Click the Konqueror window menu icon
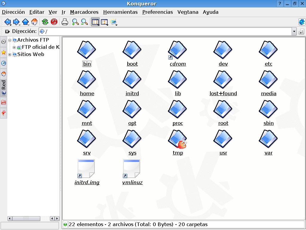The image size is (306, 230). click(x=4, y=3)
